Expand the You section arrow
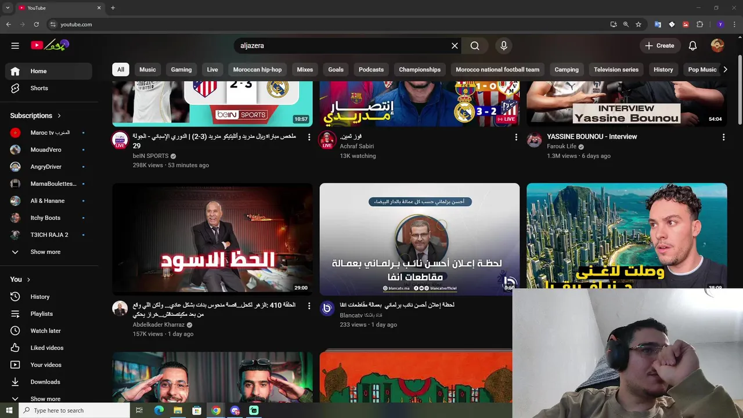The height and width of the screenshot is (418, 743). [x=28, y=279]
